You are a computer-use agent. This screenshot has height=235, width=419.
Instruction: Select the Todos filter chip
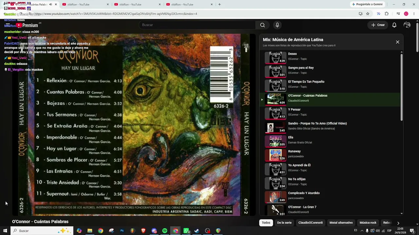[266, 223]
